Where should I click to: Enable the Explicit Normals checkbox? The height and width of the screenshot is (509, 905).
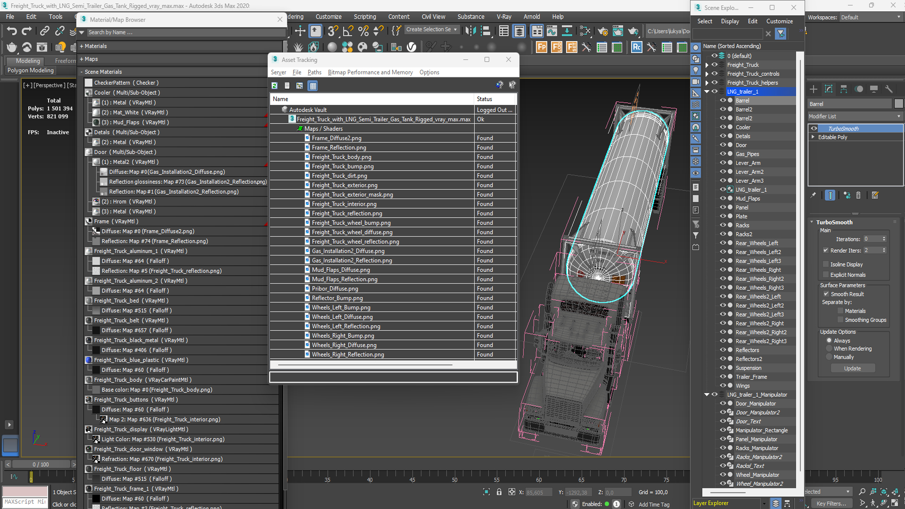(x=825, y=275)
